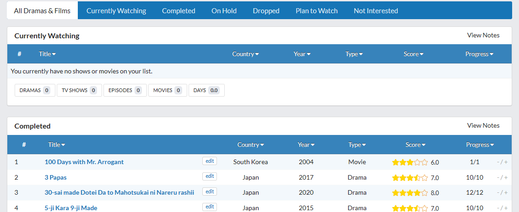Sort Completed list by Progress
The image size is (519, 212).
[480, 145]
